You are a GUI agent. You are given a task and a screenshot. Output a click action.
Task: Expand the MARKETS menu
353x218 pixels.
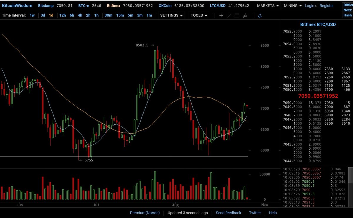(x=268, y=6)
